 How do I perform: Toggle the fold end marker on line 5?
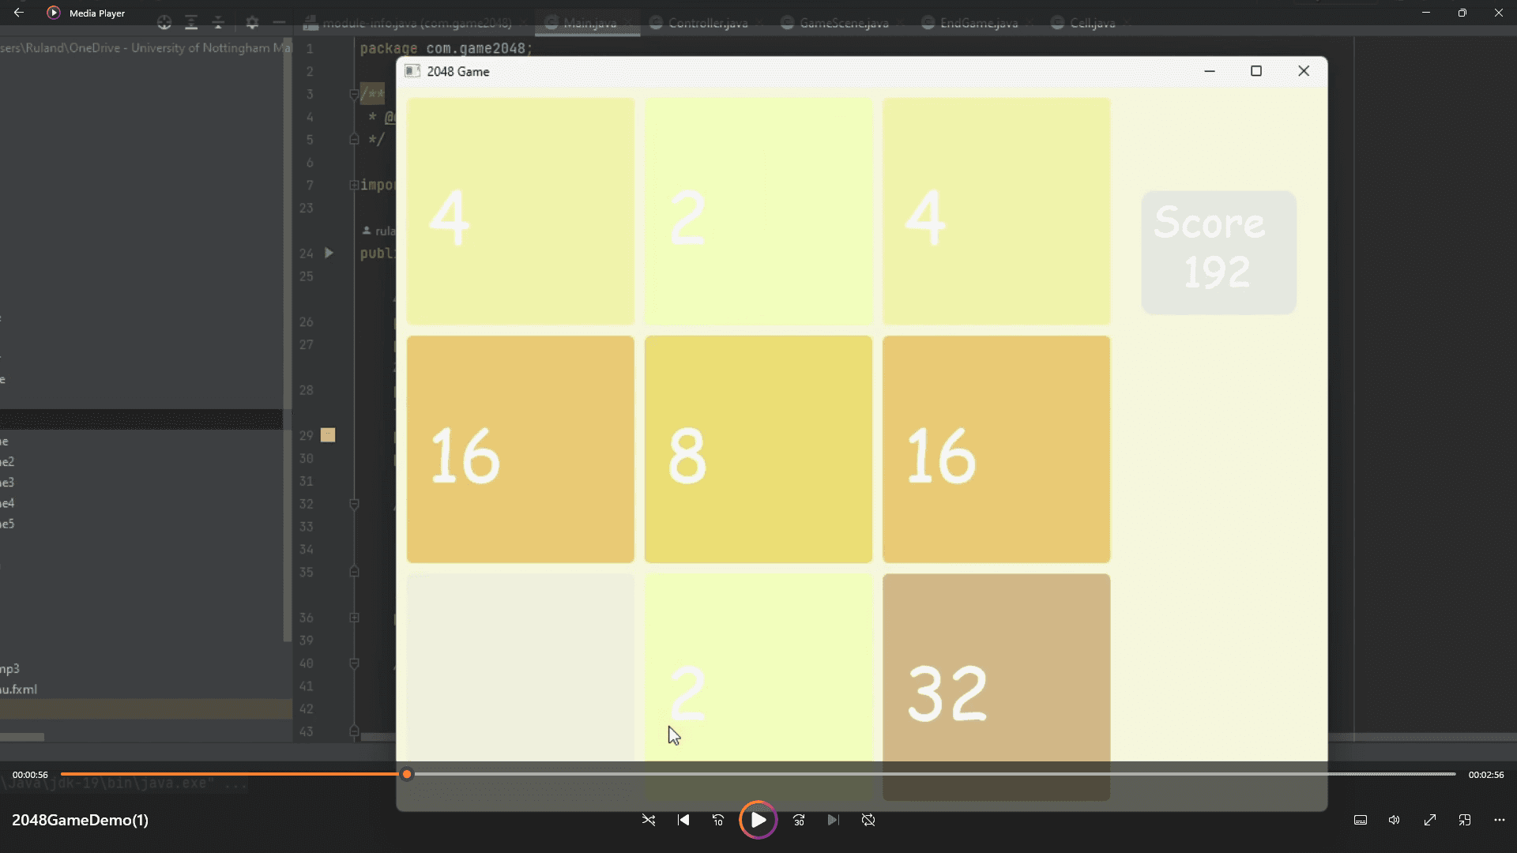point(354,139)
